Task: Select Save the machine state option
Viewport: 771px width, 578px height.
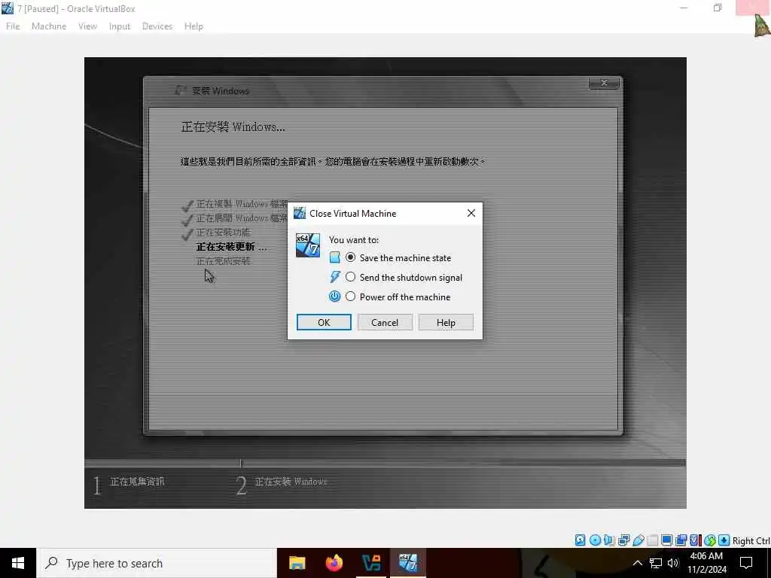Action: [x=399, y=257]
